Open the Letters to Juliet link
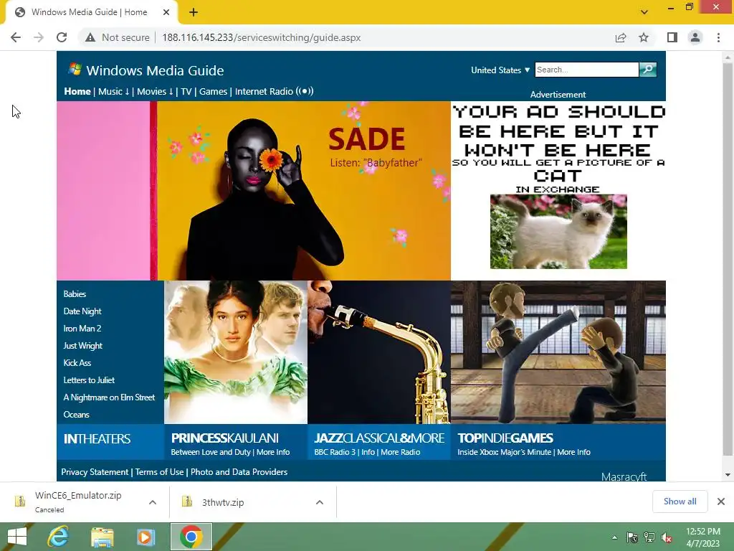Screen dimensions: 734x551 (89, 380)
